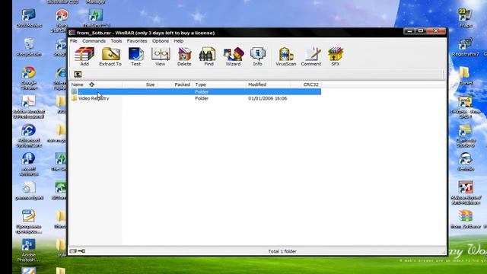
Task: Click the Video Registry folder icon
Action: 74,98
